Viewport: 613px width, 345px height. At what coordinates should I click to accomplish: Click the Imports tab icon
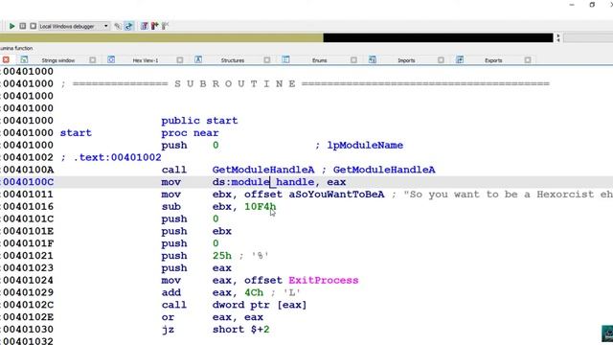373,59
